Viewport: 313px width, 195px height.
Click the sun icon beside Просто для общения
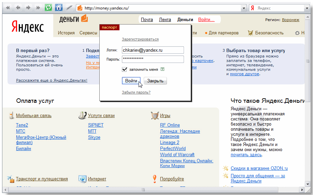pos(226,176)
